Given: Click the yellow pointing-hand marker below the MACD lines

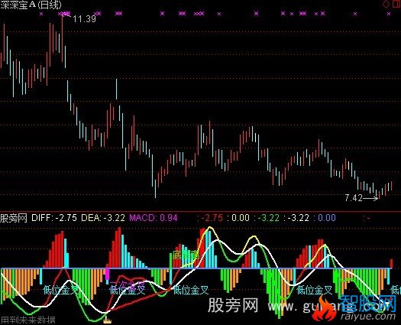Looking at the screenshot, I should 108,320.
